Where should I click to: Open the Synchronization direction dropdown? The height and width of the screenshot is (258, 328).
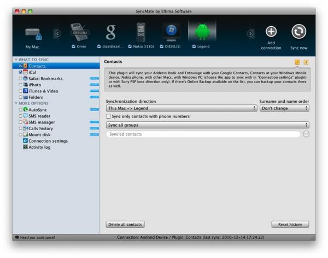tap(181, 108)
